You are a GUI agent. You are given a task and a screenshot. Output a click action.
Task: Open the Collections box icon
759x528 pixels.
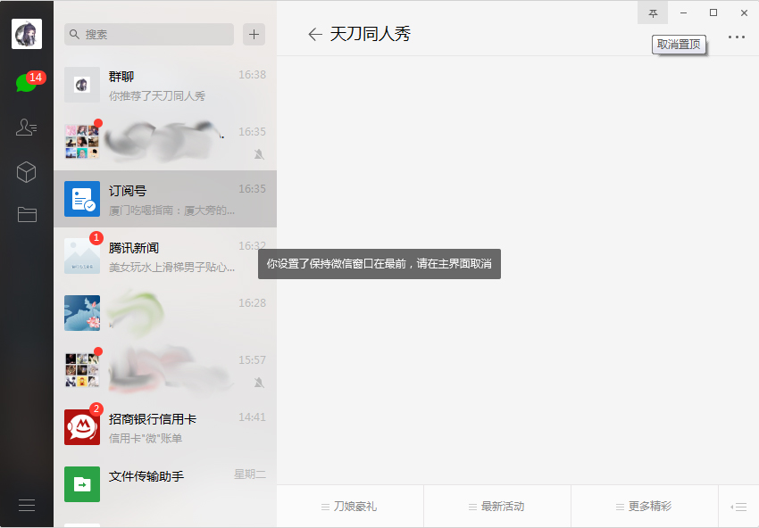click(x=26, y=172)
